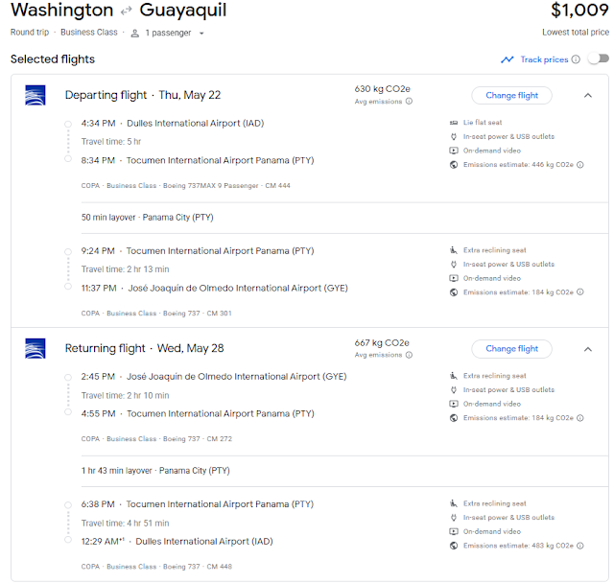
Task: Click Extra reclining seat icon for CM 448
Action: 454,503
